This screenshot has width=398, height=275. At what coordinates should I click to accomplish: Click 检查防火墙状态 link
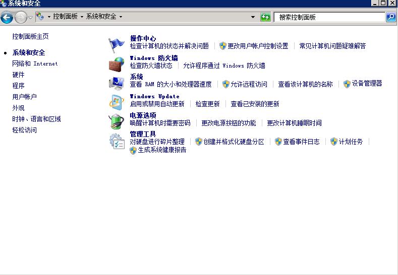pos(151,66)
